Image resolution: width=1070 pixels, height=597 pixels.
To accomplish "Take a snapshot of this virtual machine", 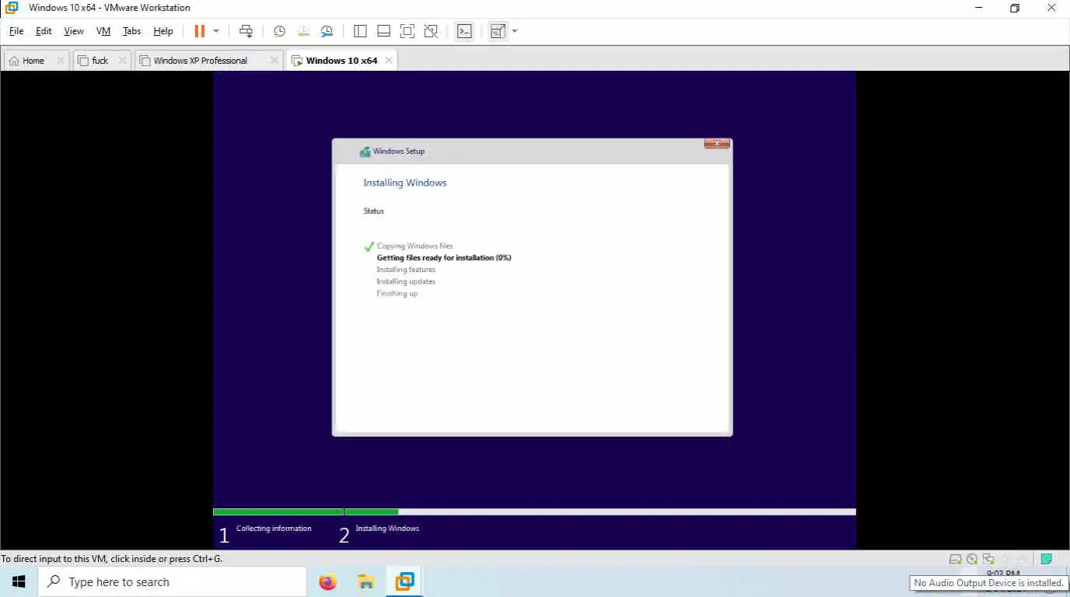I will click(279, 31).
